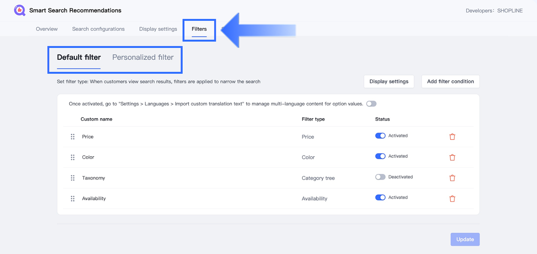
Task: Disable the Price filter toggle
Action: tap(380, 136)
